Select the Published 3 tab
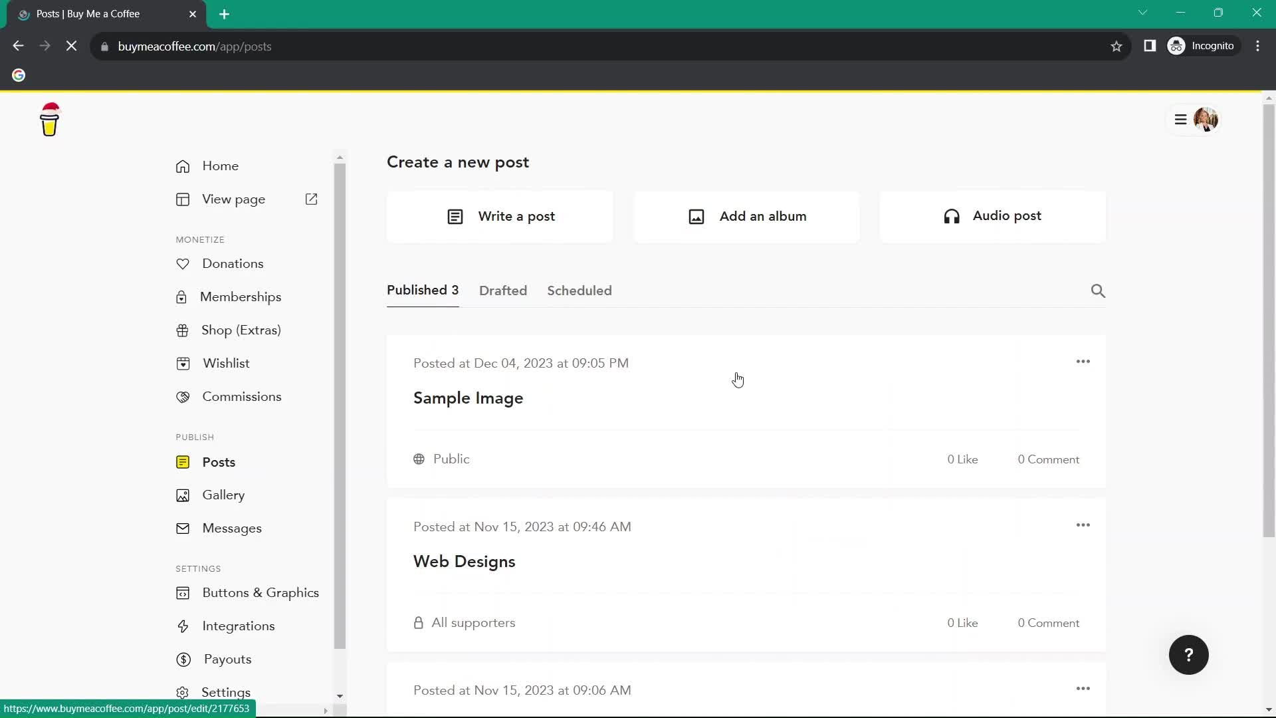Viewport: 1276px width, 718px height. click(x=423, y=290)
